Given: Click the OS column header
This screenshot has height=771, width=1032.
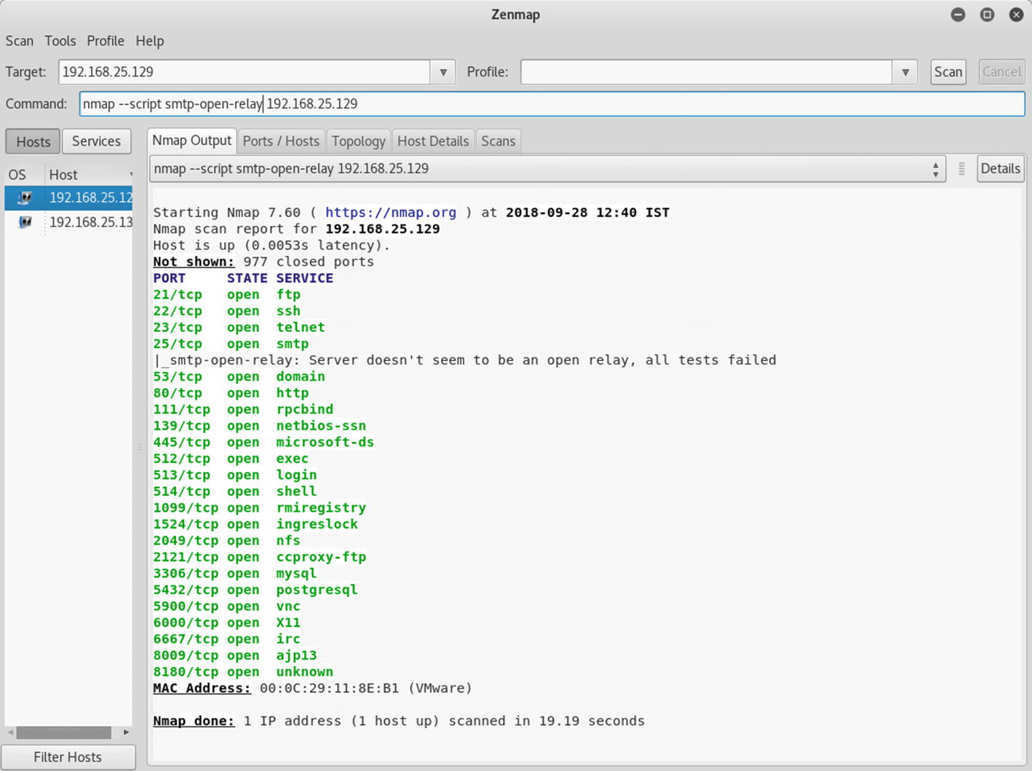Looking at the screenshot, I should [23, 175].
